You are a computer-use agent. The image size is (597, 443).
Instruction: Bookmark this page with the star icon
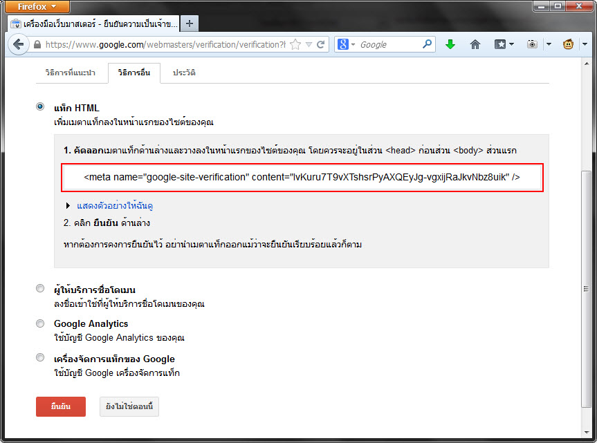point(295,44)
